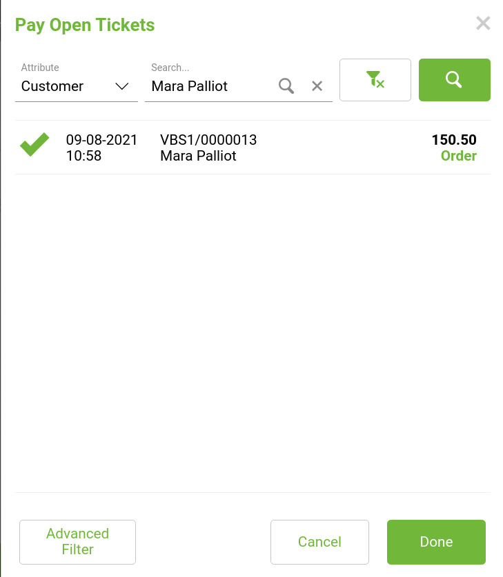Image resolution: width=503 pixels, height=577 pixels.
Task: Click the Mara Palliot name in the ticket row
Action: [x=198, y=156]
